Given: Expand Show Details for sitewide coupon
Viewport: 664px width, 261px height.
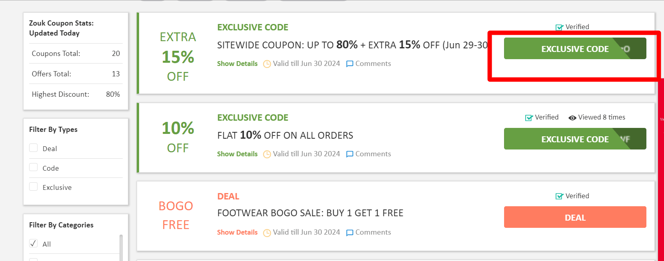Looking at the screenshot, I should [237, 64].
